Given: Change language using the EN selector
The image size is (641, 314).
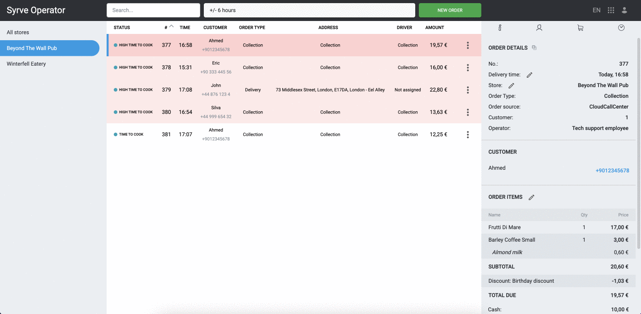Looking at the screenshot, I should pos(596,10).
